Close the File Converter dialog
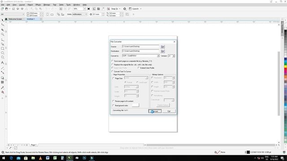 tap(174, 42)
